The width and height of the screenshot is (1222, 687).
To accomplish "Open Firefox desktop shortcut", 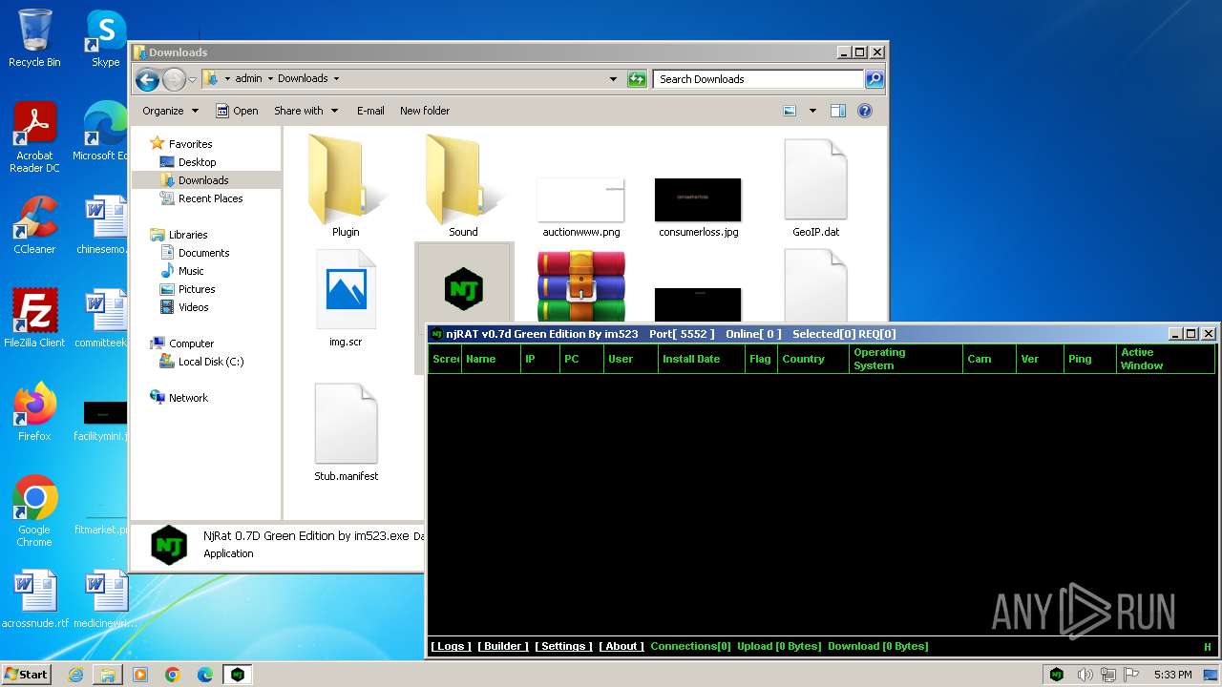I will click(x=34, y=412).
